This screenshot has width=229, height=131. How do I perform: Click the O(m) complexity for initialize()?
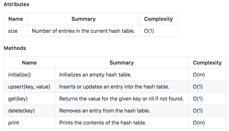click(199, 75)
